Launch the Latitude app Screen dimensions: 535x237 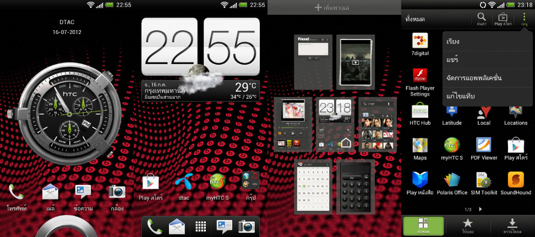(x=452, y=115)
